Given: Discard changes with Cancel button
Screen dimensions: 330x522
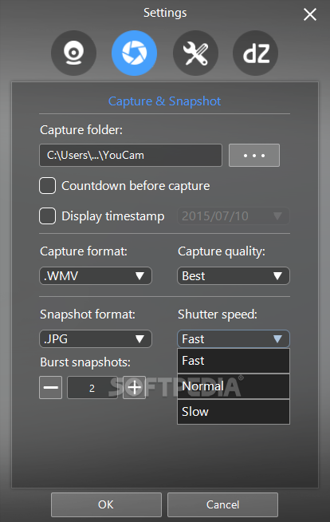Looking at the screenshot, I should click(222, 504).
